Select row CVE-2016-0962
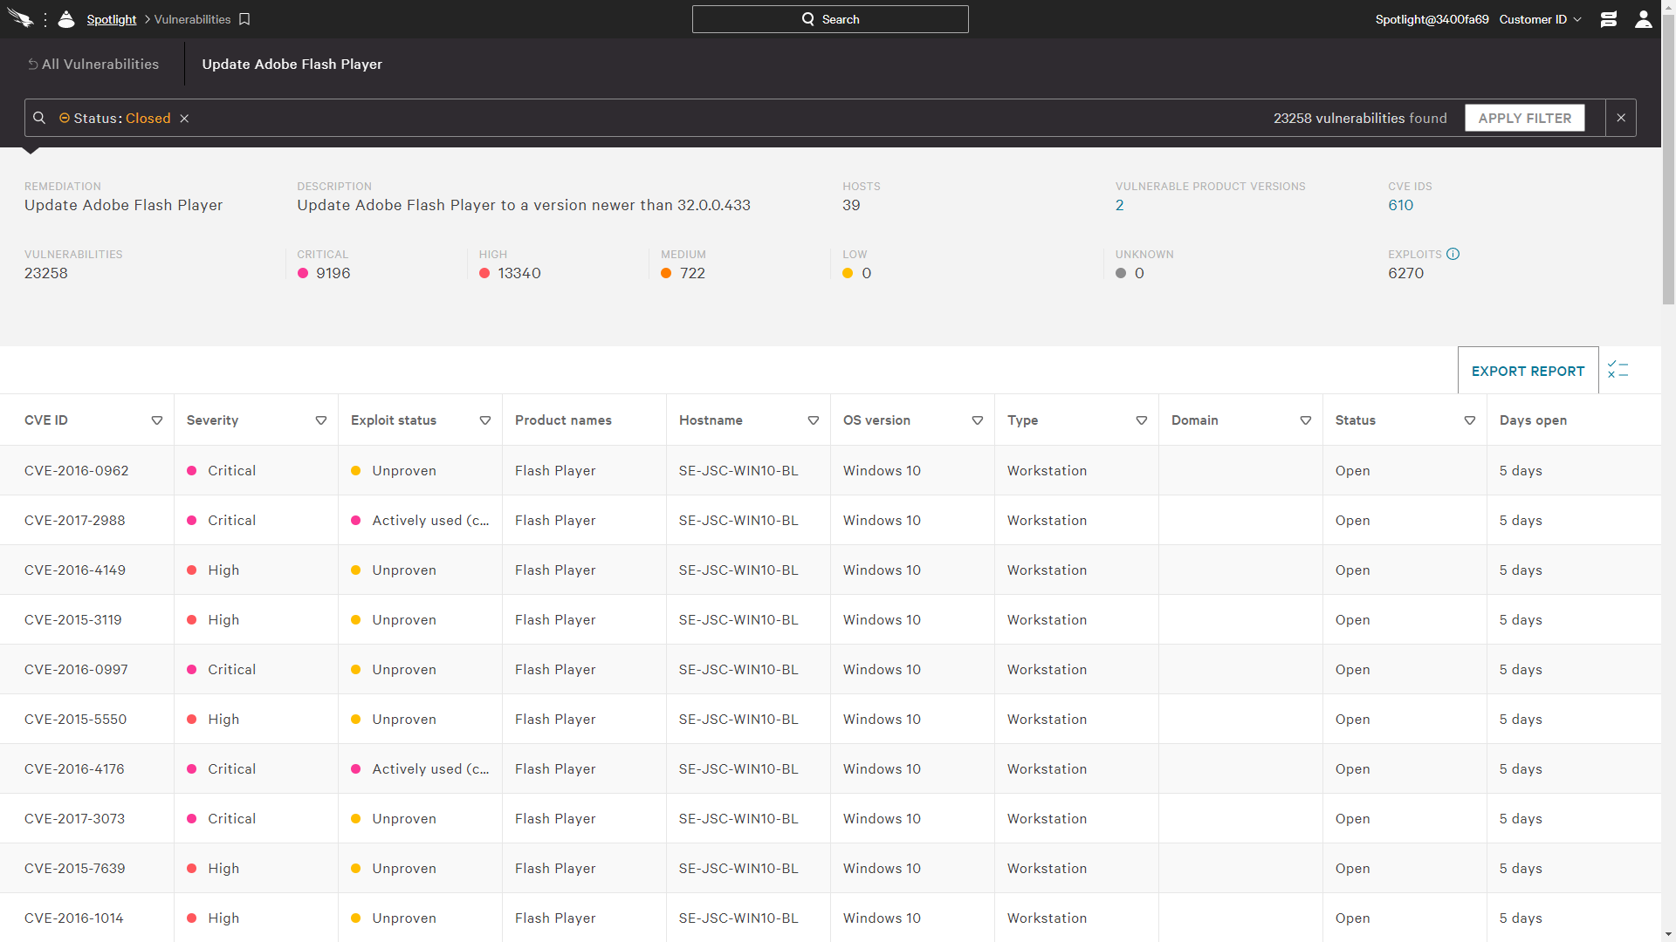 [x=830, y=470]
